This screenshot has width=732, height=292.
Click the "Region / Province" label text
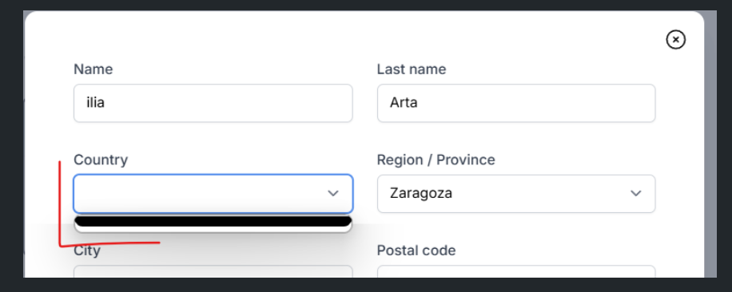[436, 160]
